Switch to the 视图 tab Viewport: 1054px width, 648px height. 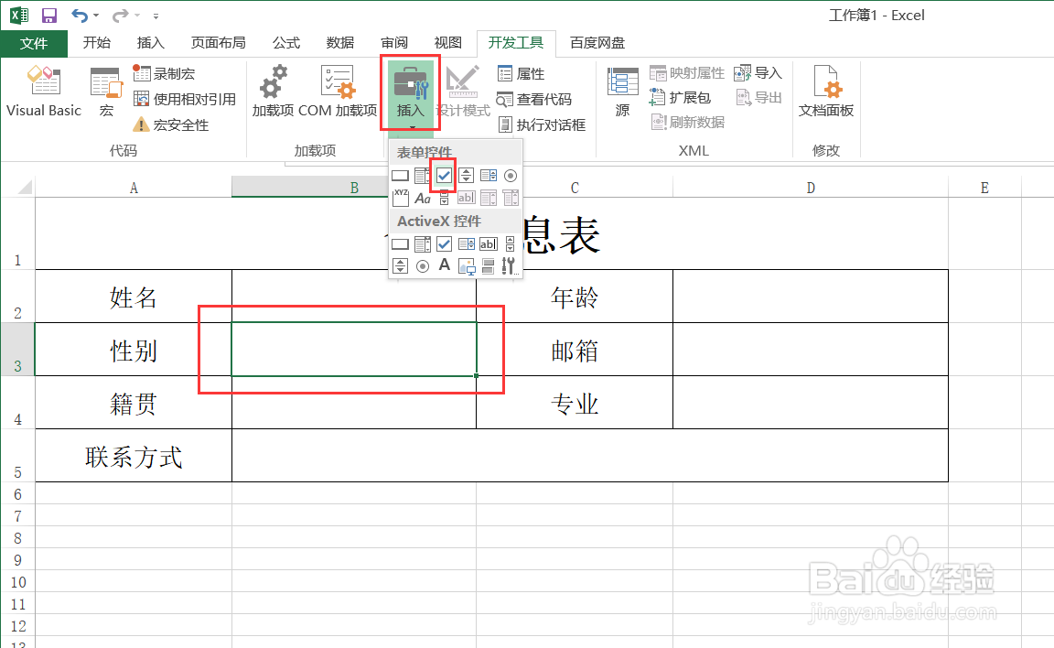coord(447,43)
